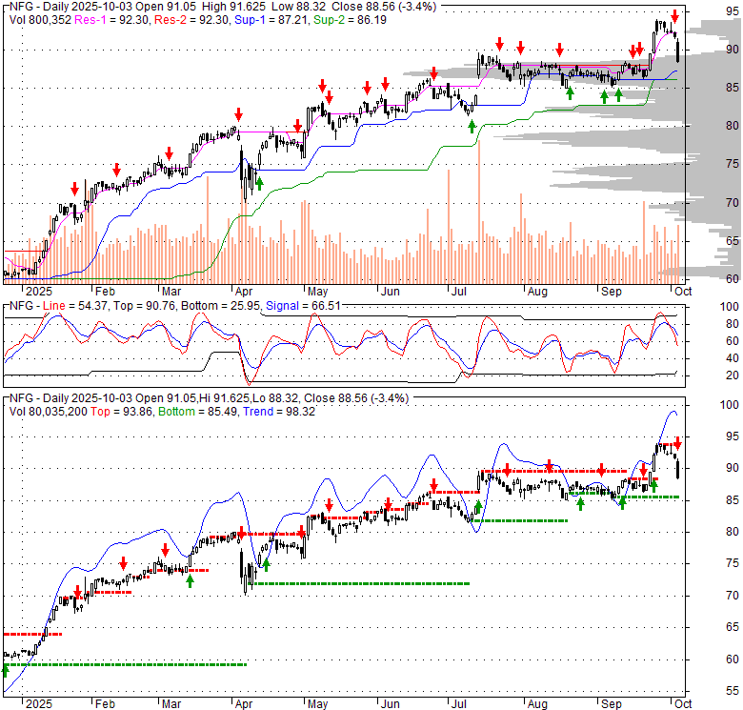The image size is (743, 710).
Task: Click the 'Feb' axis label under top chart
Action: pyautogui.click(x=105, y=292)
